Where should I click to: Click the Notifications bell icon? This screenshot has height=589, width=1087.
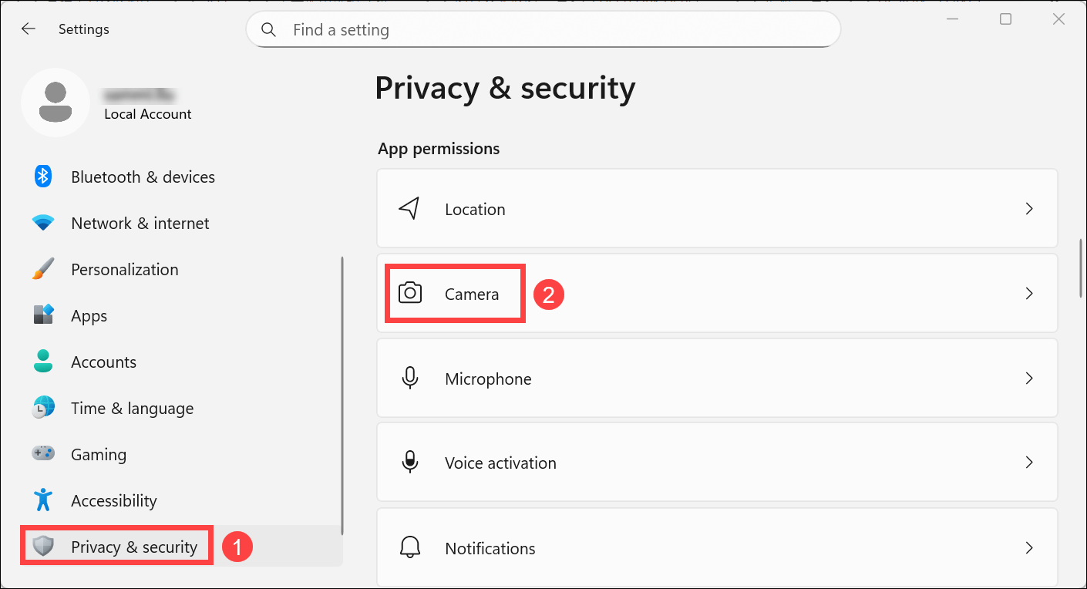tap(409, 548)
